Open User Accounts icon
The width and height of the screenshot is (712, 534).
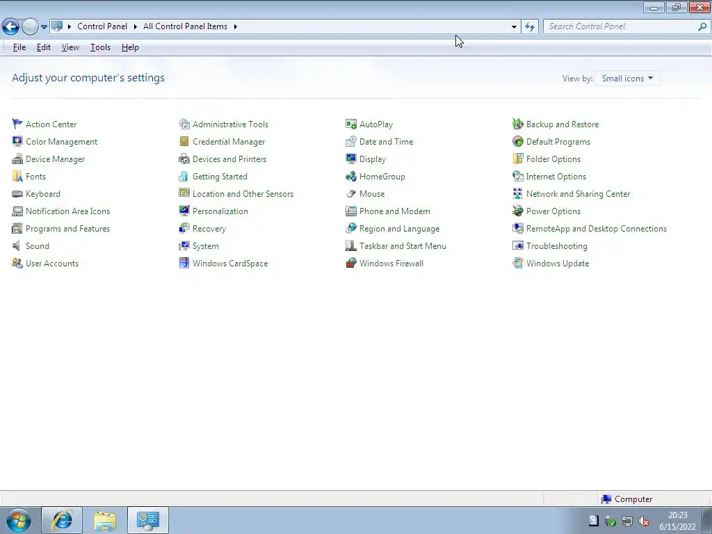(x=17, y=264)
